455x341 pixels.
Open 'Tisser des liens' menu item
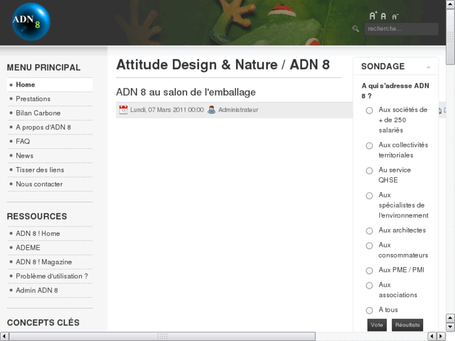(x=49, y=170)
